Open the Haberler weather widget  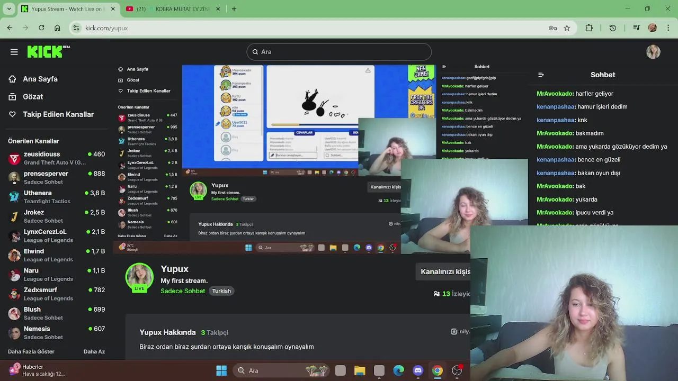[x=37, y=370]
